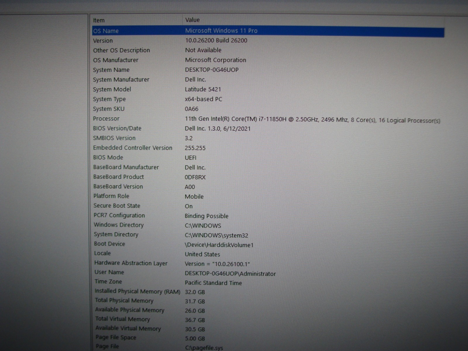Viewport: 468px width, 351px height.
Task: Select the System Model row
Action: point(112,89)
